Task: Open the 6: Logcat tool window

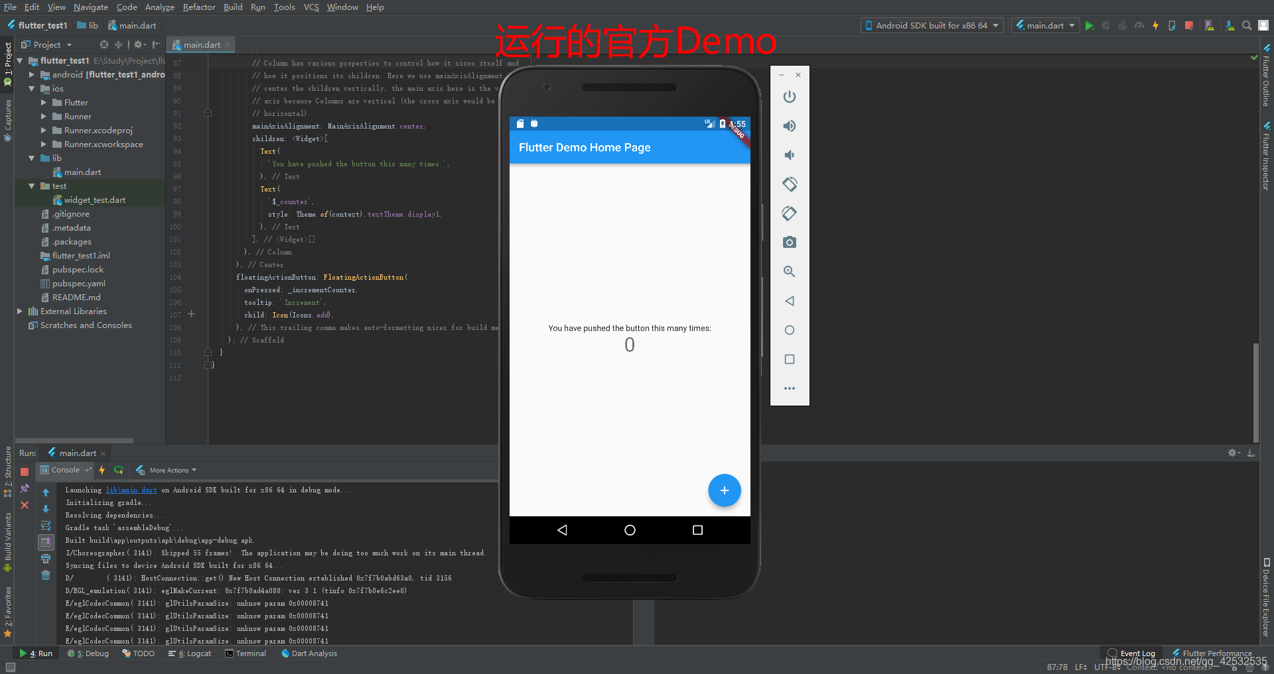Action: coord(190,653)
